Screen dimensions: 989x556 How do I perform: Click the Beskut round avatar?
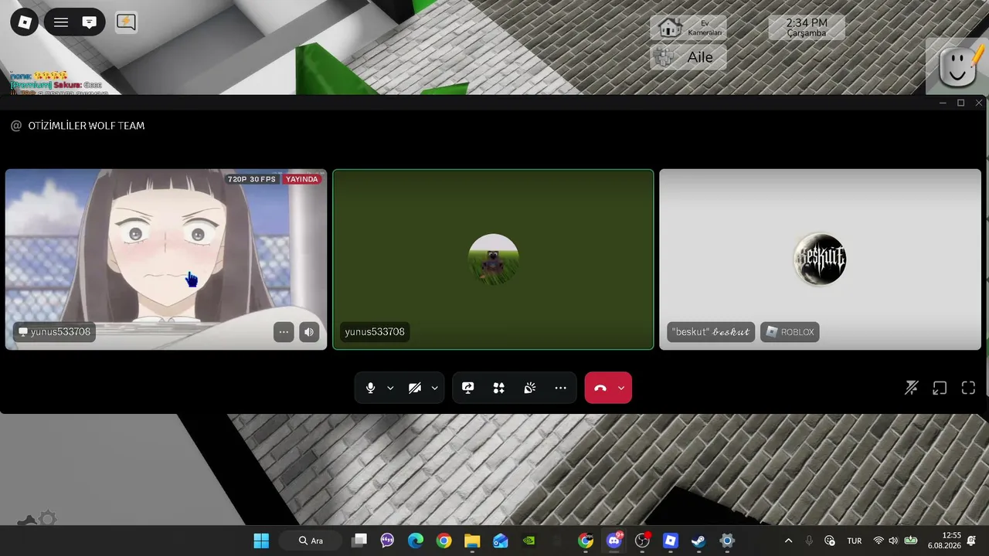[x=820, y=259]
